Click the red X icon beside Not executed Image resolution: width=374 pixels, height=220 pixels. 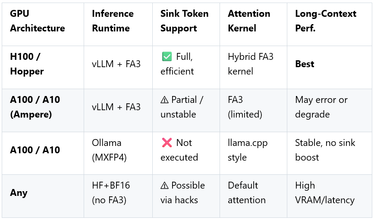point(167,143)
